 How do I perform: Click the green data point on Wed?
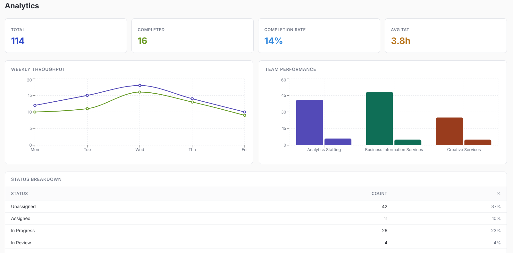tap(140, 92)
